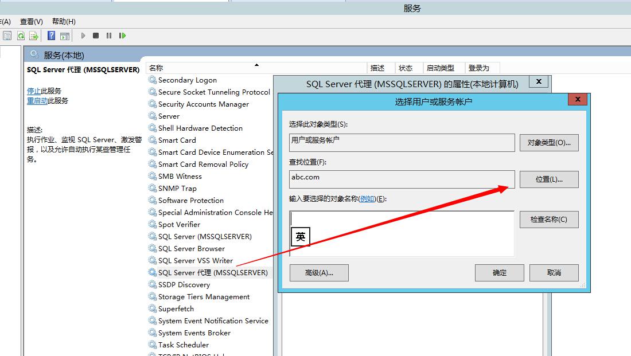Open the 对象类型(O) dialog
This screenshot has width=631, height=356.
point(549,143)
